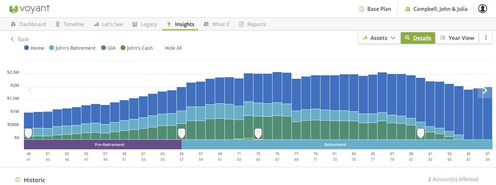Open the three-dot more options menu
This screenshot has width=496, height=185.
pos(486,38)
